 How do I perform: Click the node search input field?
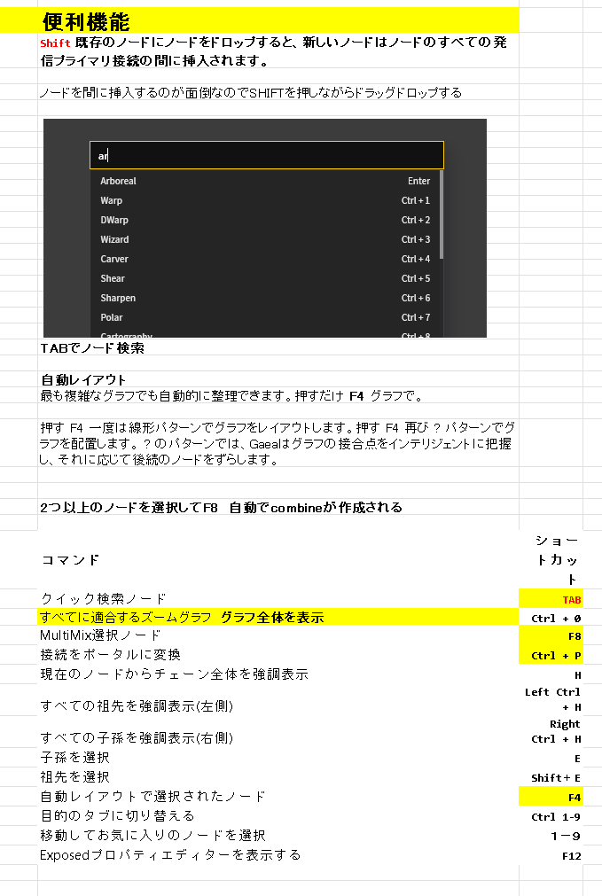pyautogui.click(x=266, y=155)
